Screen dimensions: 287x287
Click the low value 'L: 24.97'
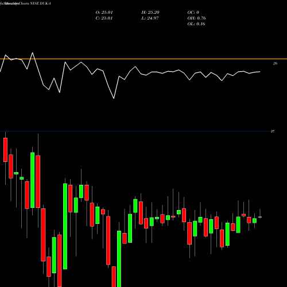point(150,18)
